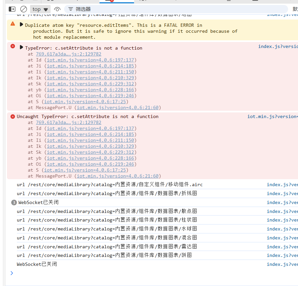The width and height of the screenshot is (298, 286).
Task: Open iot.min.js 229:312 link in Uncaught stack
Action: coord(91,152)
